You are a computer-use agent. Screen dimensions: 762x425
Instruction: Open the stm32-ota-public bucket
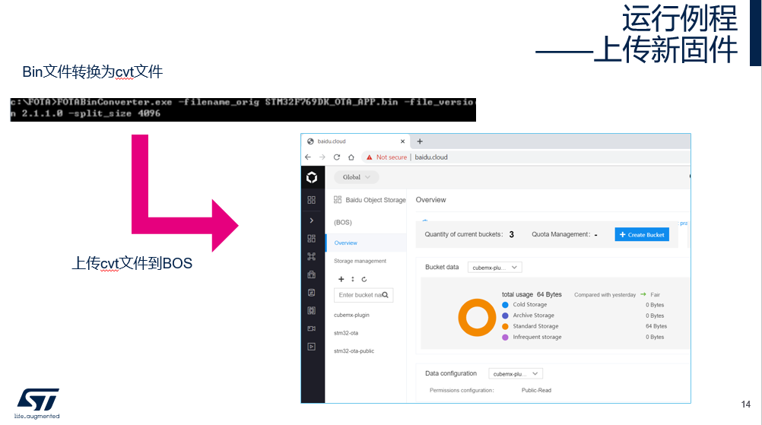354,350
